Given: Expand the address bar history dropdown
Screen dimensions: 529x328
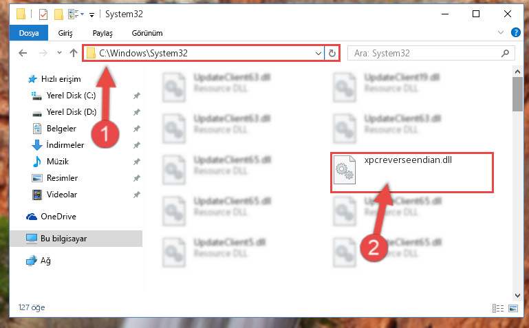Looking at the screenshot, I should coord(318,53).
